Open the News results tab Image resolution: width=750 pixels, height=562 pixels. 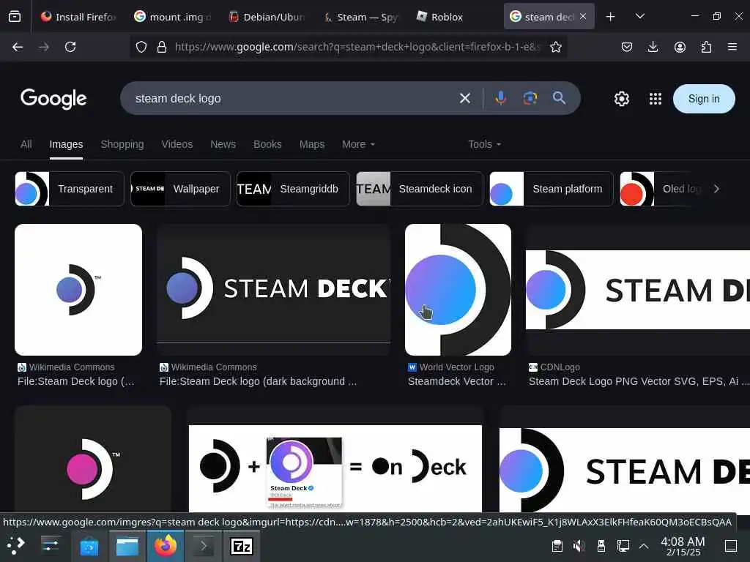click(223, 144)
